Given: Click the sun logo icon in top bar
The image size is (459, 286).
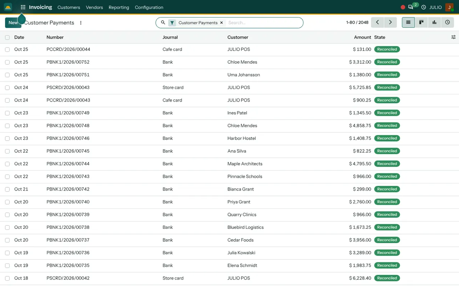Looking at the screenshot, I should (x=8, y=7).
